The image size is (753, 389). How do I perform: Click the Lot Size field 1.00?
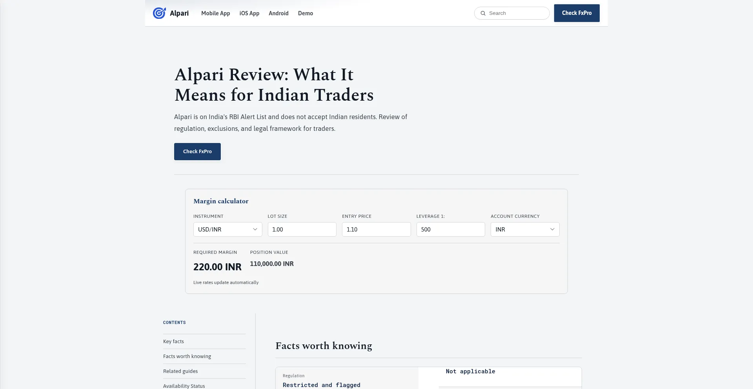302,230
